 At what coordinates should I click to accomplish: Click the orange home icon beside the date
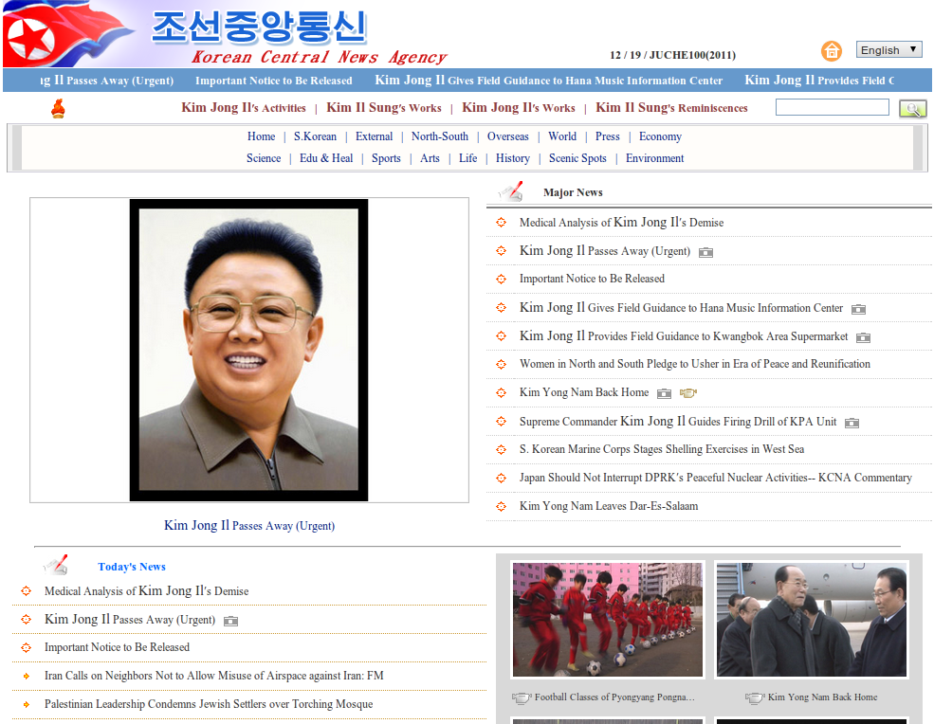(831, 51)
